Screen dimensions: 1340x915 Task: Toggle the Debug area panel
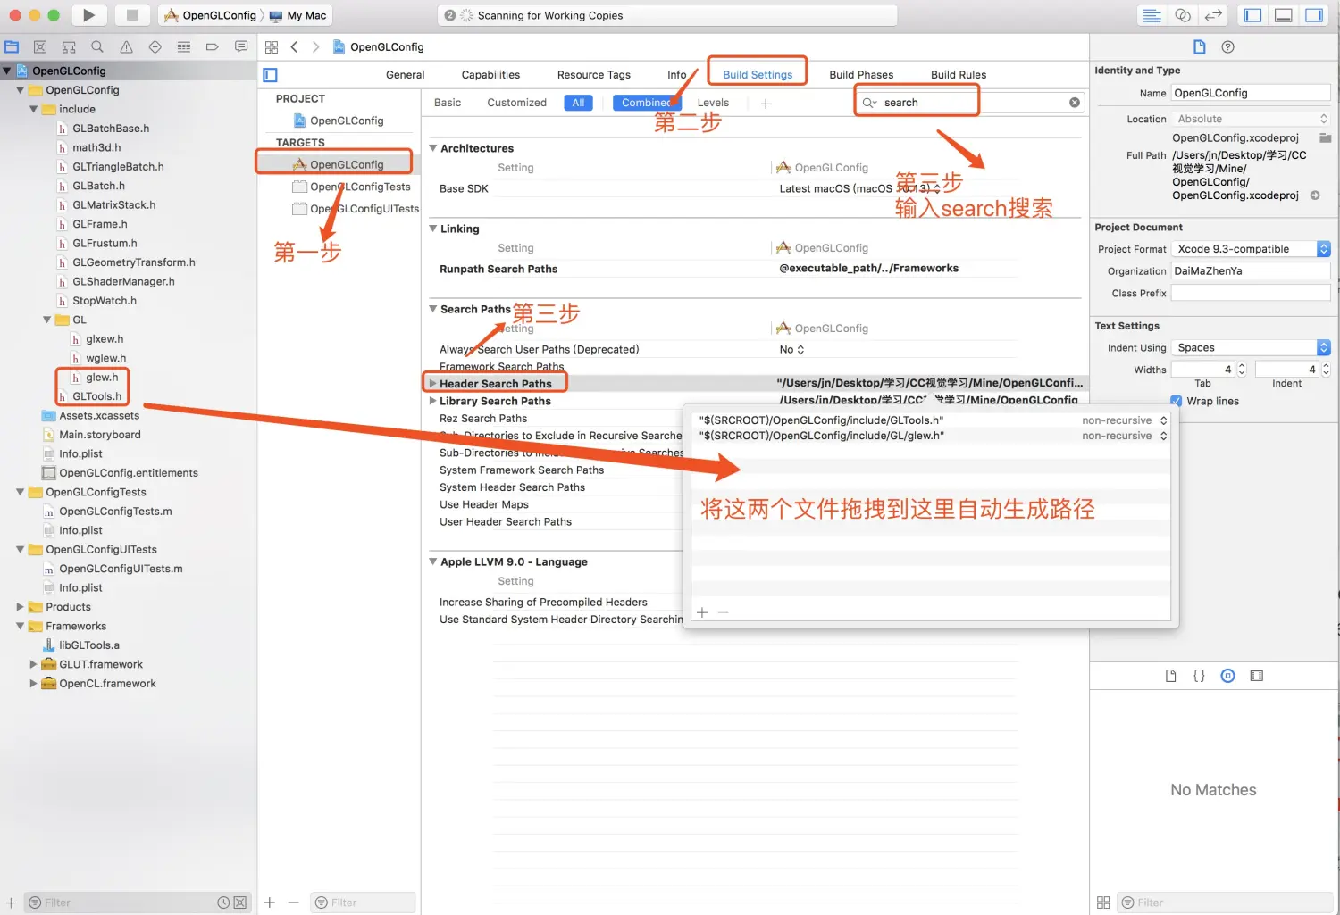pyautogui.click(x=1284, y=15)
